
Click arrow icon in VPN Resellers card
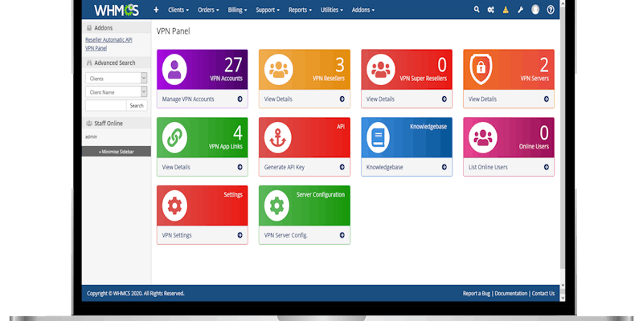click(342, 99)
